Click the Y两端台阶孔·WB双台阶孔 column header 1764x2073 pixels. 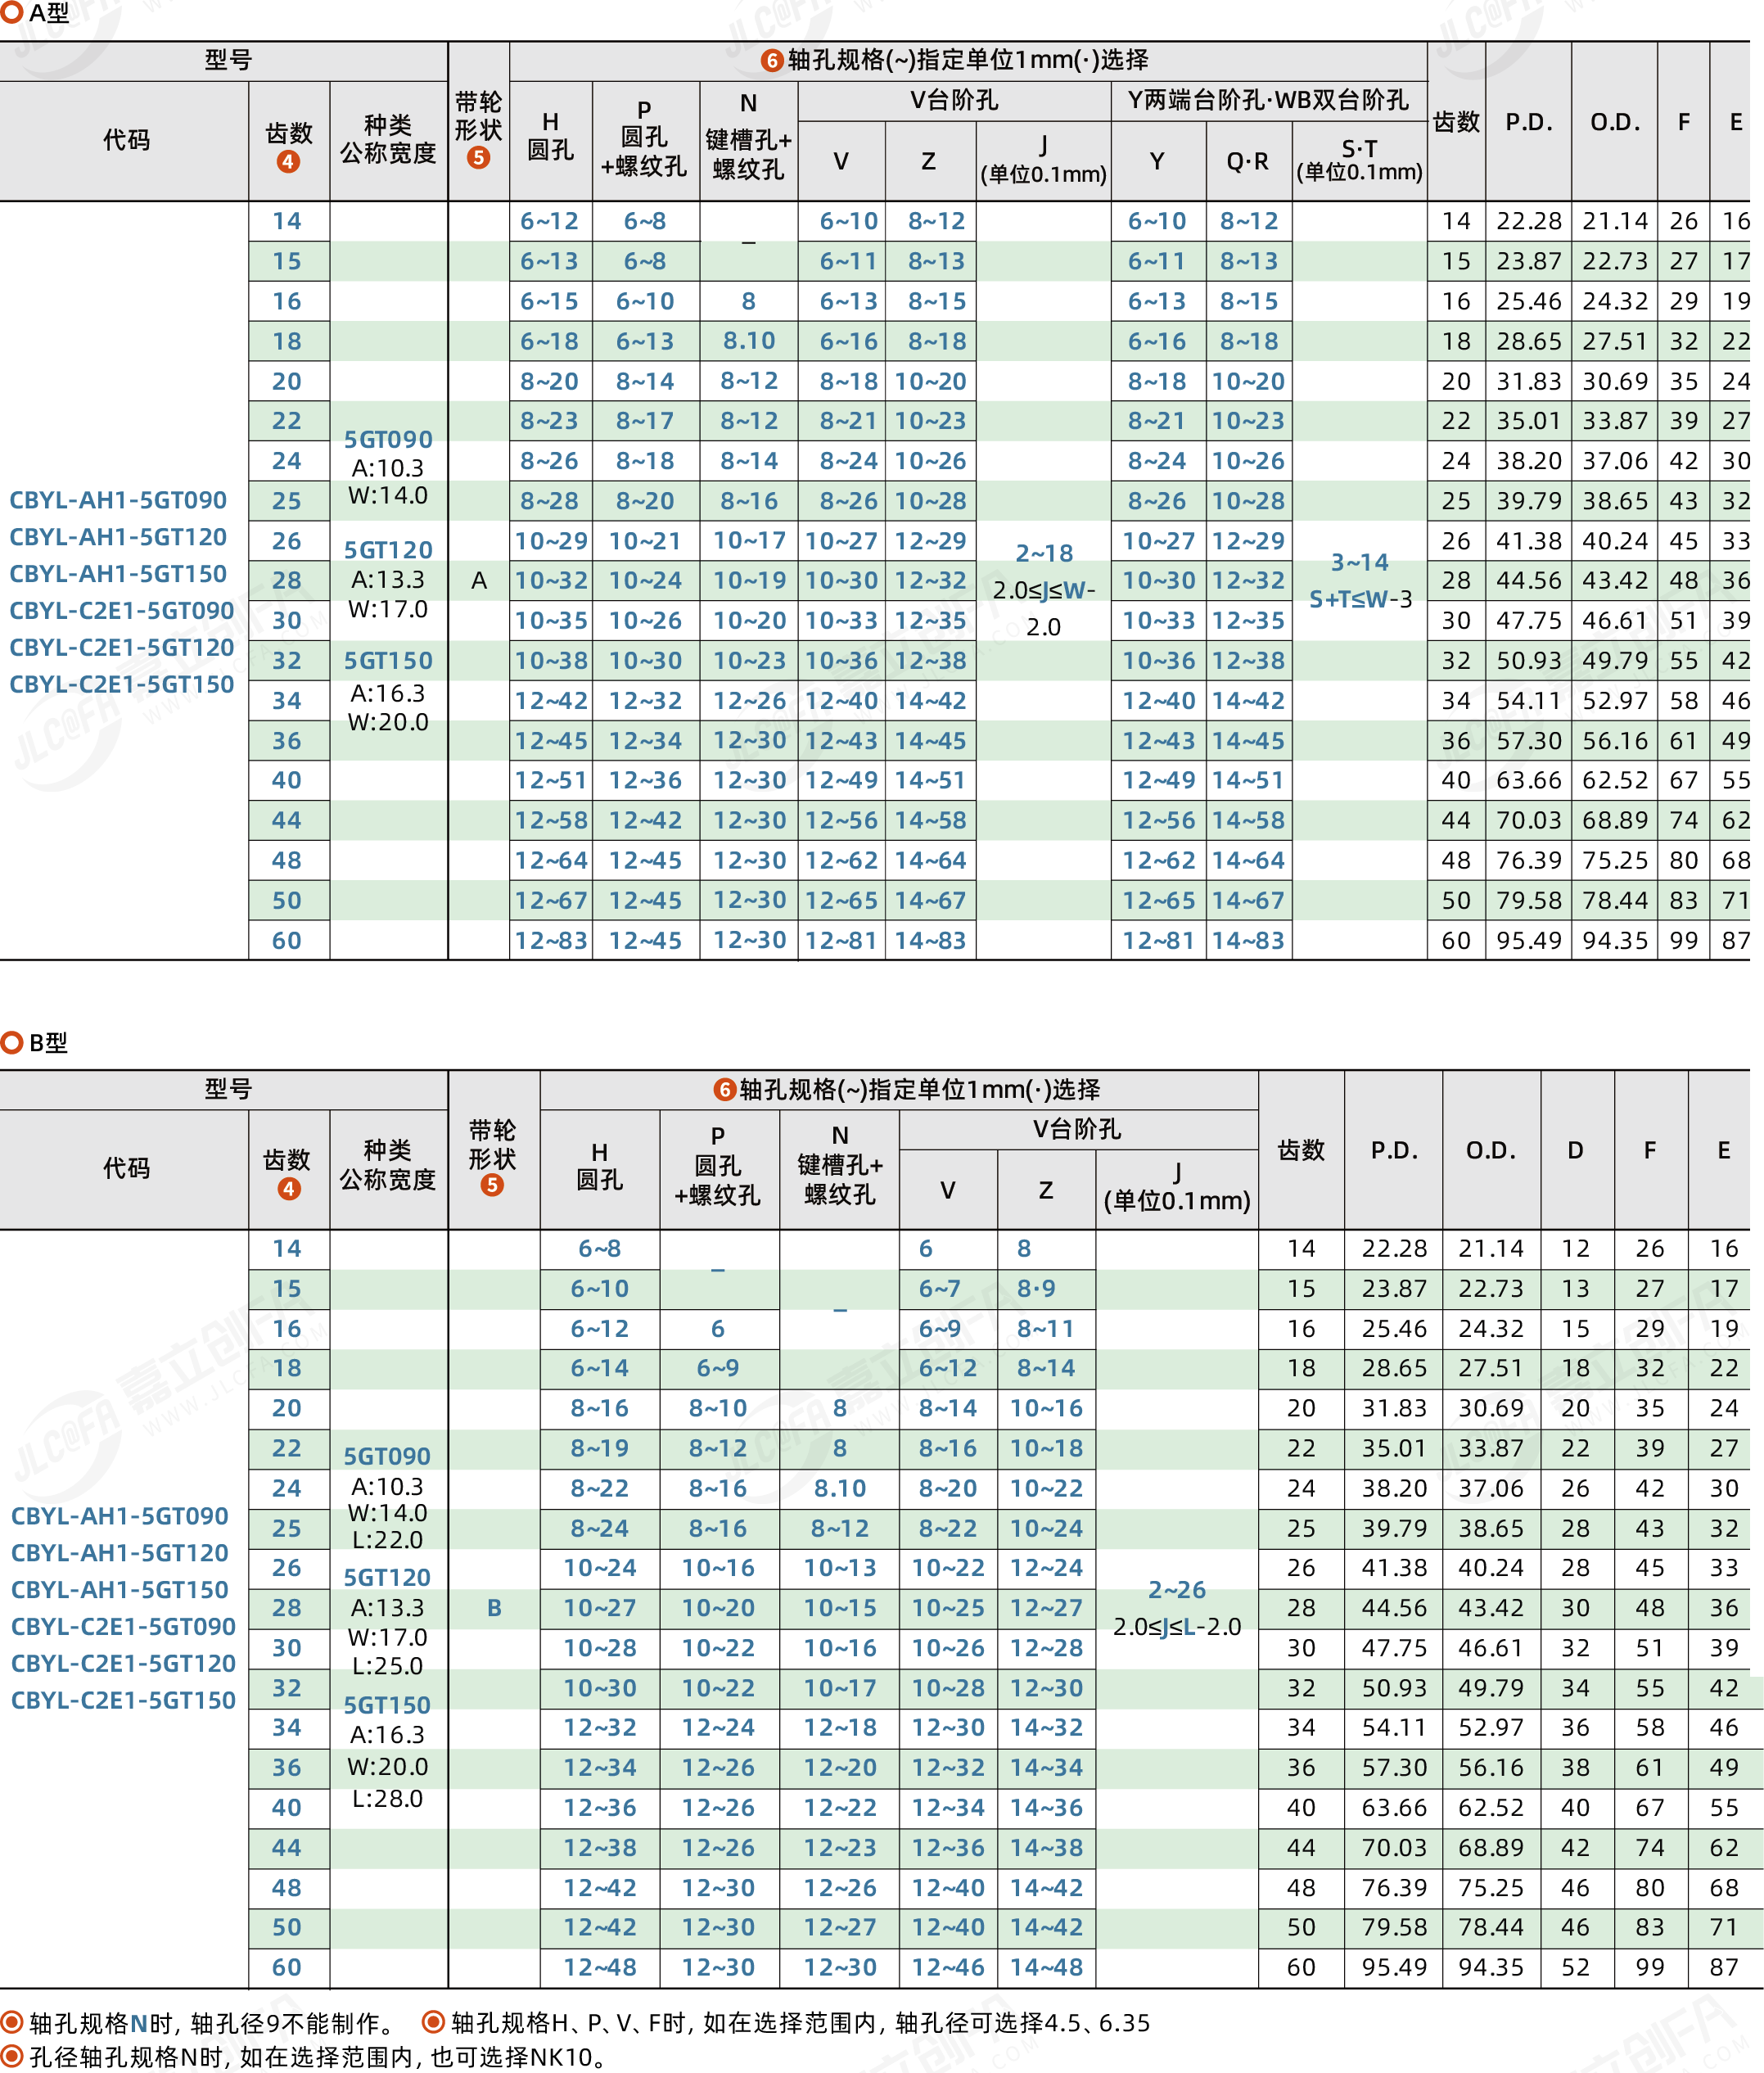1268,100
